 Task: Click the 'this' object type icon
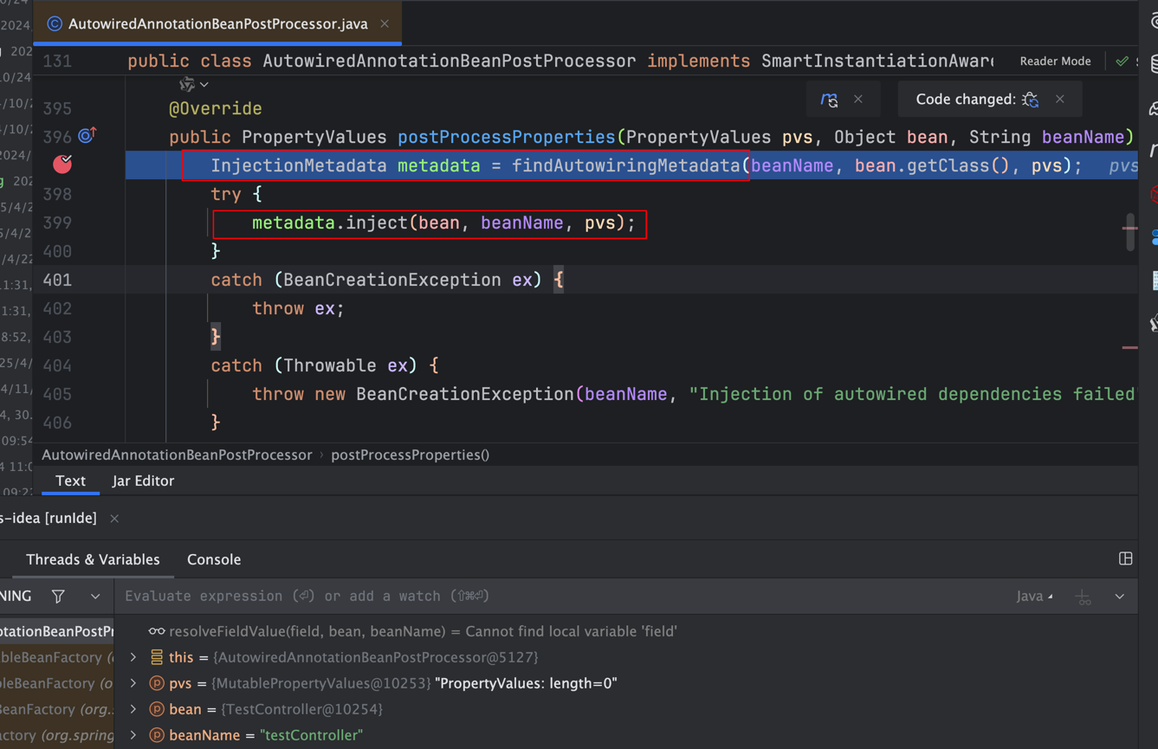[x=157, y=657]
